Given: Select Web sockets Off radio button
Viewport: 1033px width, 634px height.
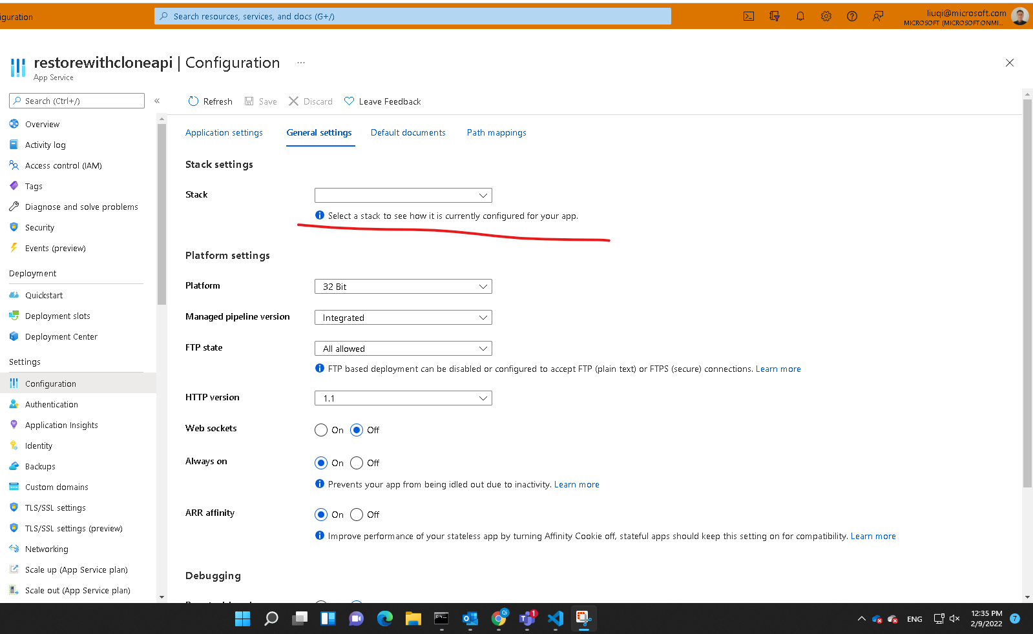Looking at the screenshot, I should click(x=357, y=430).
